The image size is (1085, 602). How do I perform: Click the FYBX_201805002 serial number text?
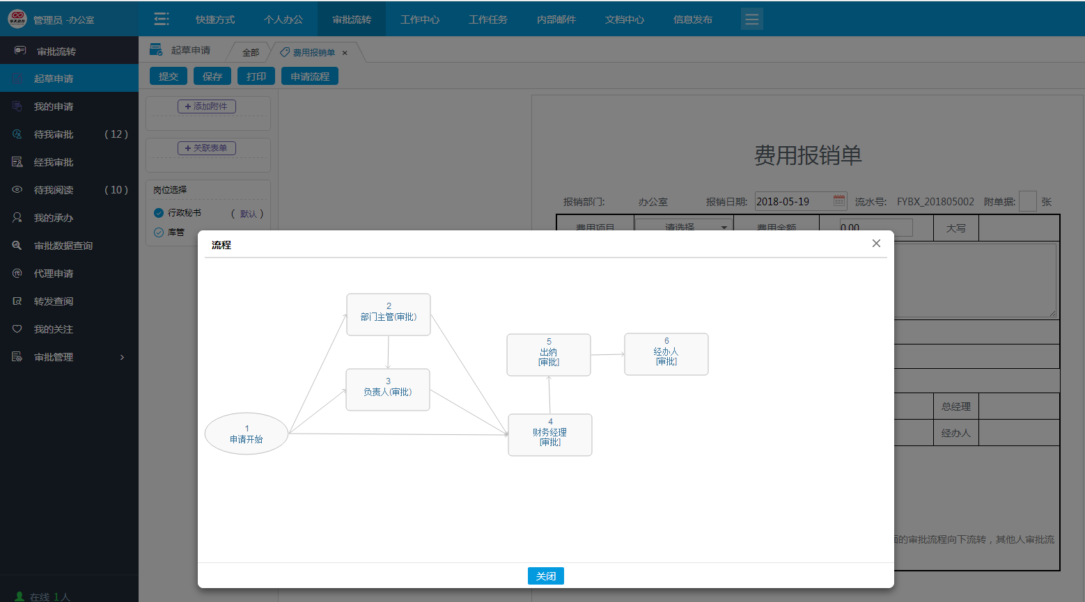[x=935, y=202]
